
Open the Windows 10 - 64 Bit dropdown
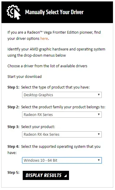coord(62,160)
